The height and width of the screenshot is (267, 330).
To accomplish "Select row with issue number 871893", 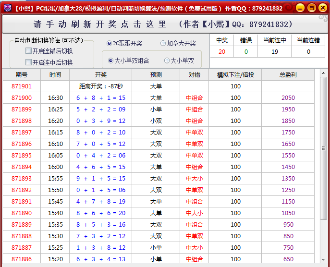I will 22,179.
